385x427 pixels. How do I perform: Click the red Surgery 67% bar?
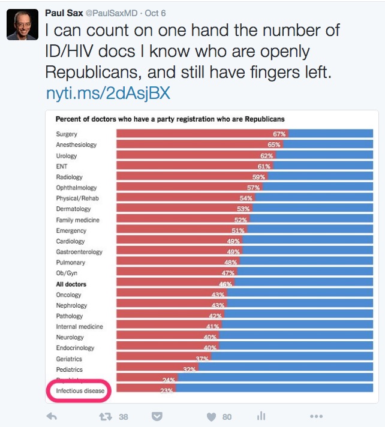[x=201, y=134]
